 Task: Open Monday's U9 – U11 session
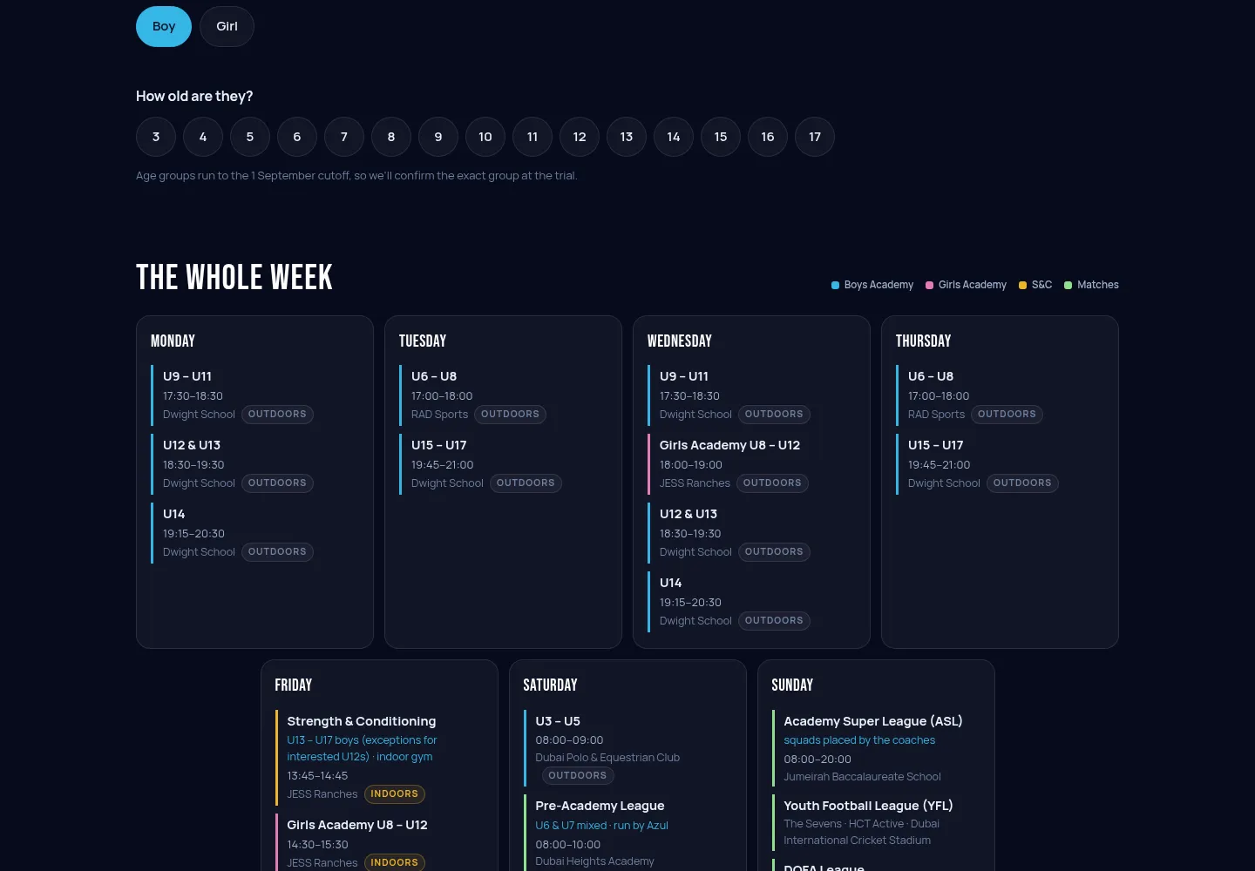(x=255, y=395)
